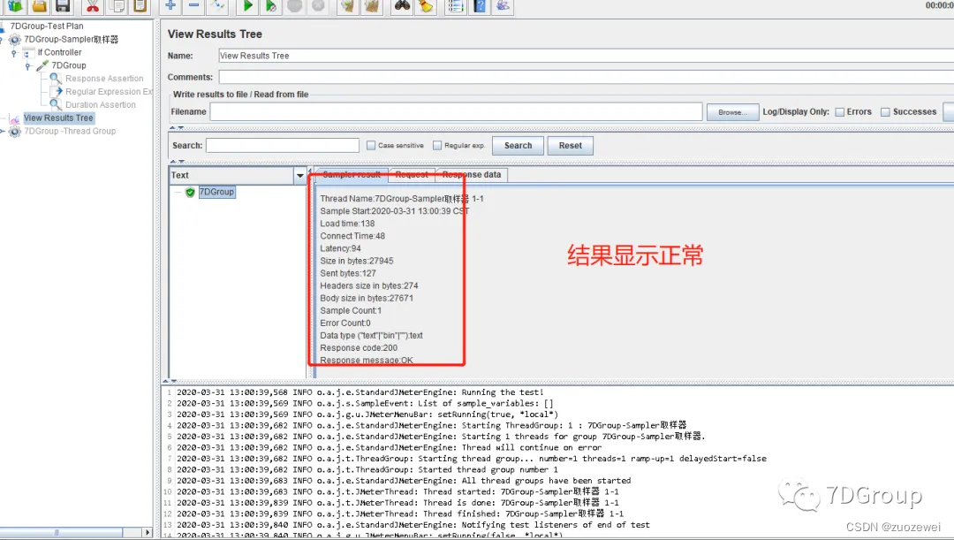The width and height of the screenshot is (954, 540).
Task: Toggle the Errors checkbox
Action: click(840, 112)
